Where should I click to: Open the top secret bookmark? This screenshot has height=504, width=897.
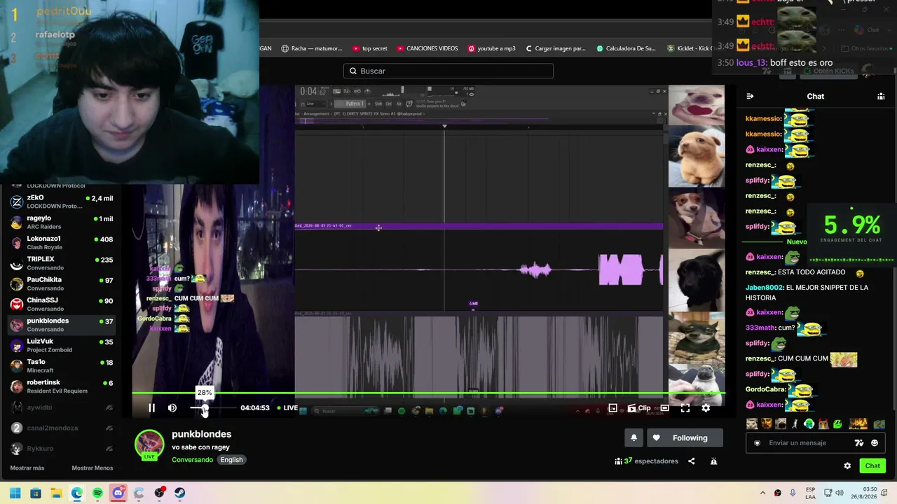pyautogui.click(x=369, y=48)
